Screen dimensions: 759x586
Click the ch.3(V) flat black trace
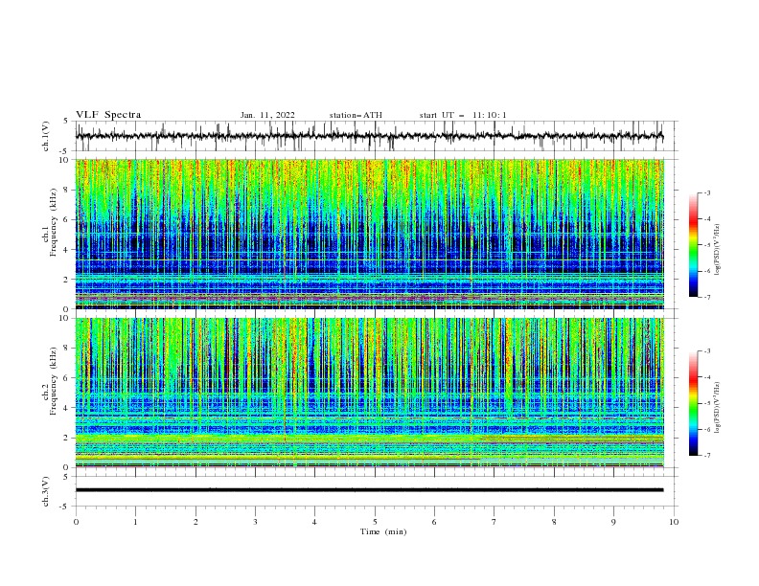tap(369, 490)
